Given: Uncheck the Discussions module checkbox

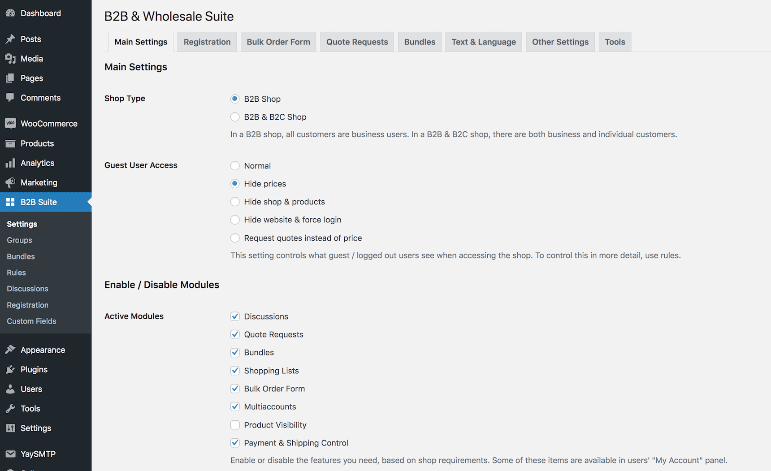Looking at the screenshot, I should pos(235,316).
